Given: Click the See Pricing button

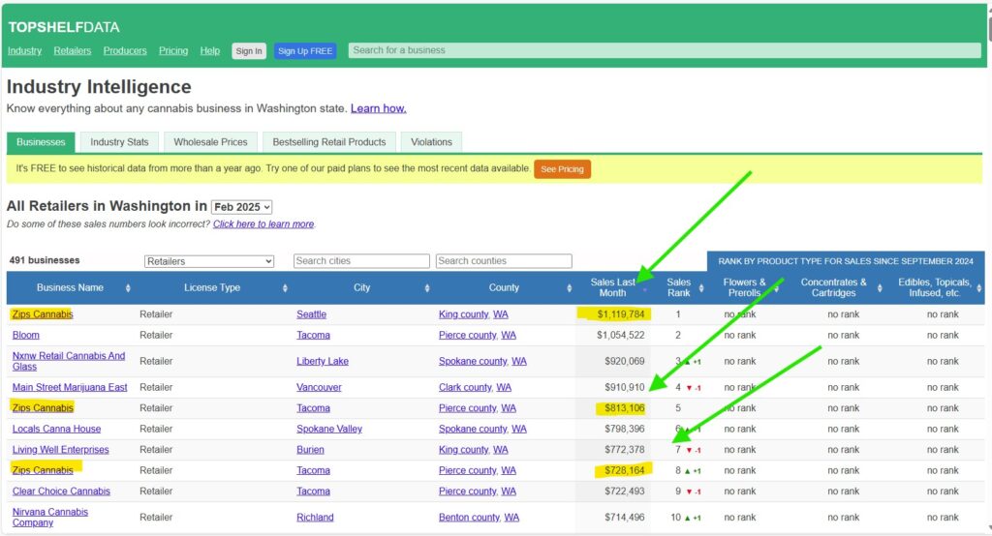Looking at the screenshot, I should [x=563, y=168].
